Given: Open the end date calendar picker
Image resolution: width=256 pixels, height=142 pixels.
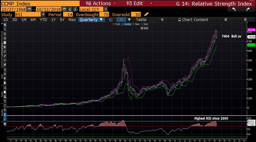Looking at the screenshot, I should [x=64, y=9].
